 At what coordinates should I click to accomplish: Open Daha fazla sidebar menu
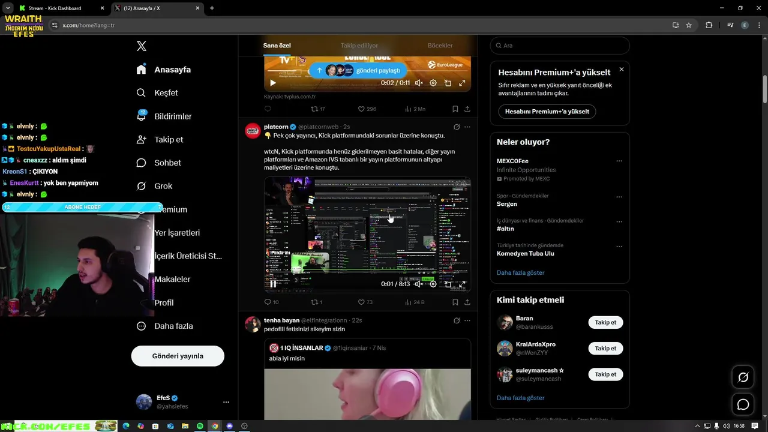pyautogui.click(x=164, y=326)
